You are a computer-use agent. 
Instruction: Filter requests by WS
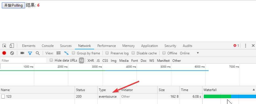point(152,61)
